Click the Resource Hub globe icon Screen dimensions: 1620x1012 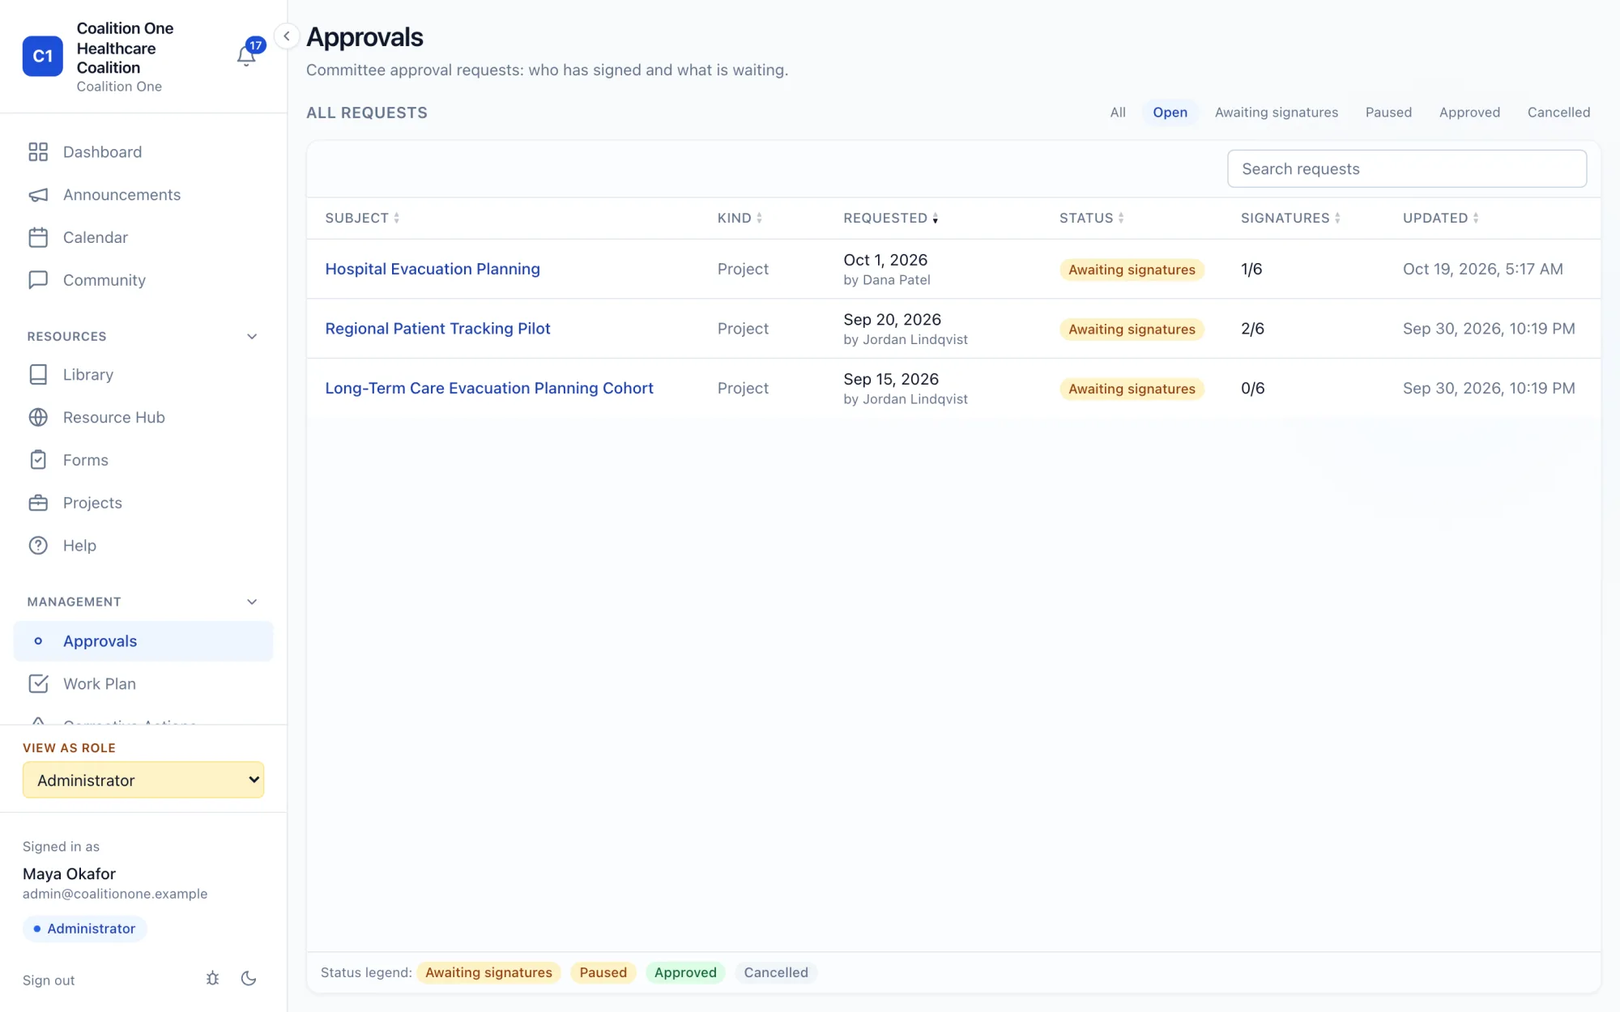(x=38, y=417)
